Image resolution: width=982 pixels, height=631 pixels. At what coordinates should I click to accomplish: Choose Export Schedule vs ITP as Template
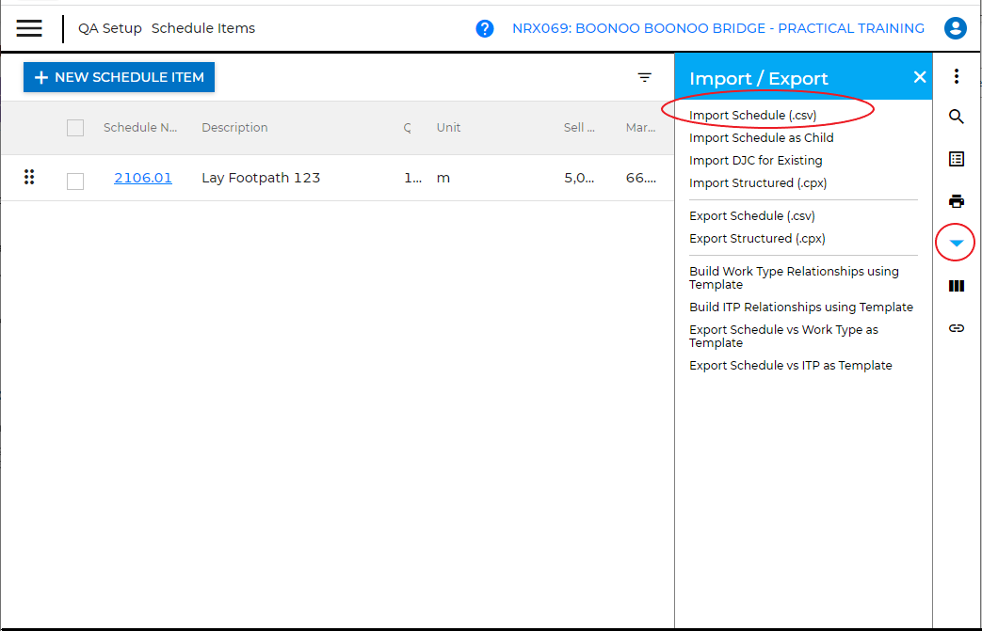(x=790, y=365)
